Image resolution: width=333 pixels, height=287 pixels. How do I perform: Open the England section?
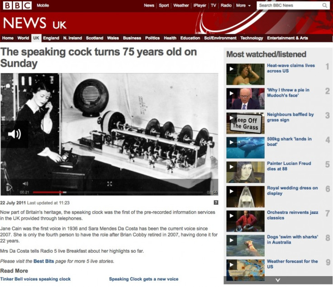(x=51, y=38)
